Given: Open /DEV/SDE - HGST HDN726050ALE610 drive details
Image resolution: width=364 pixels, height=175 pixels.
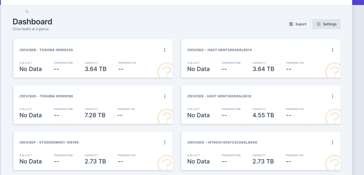Looking at the screenshot, I should coord(219,96).
